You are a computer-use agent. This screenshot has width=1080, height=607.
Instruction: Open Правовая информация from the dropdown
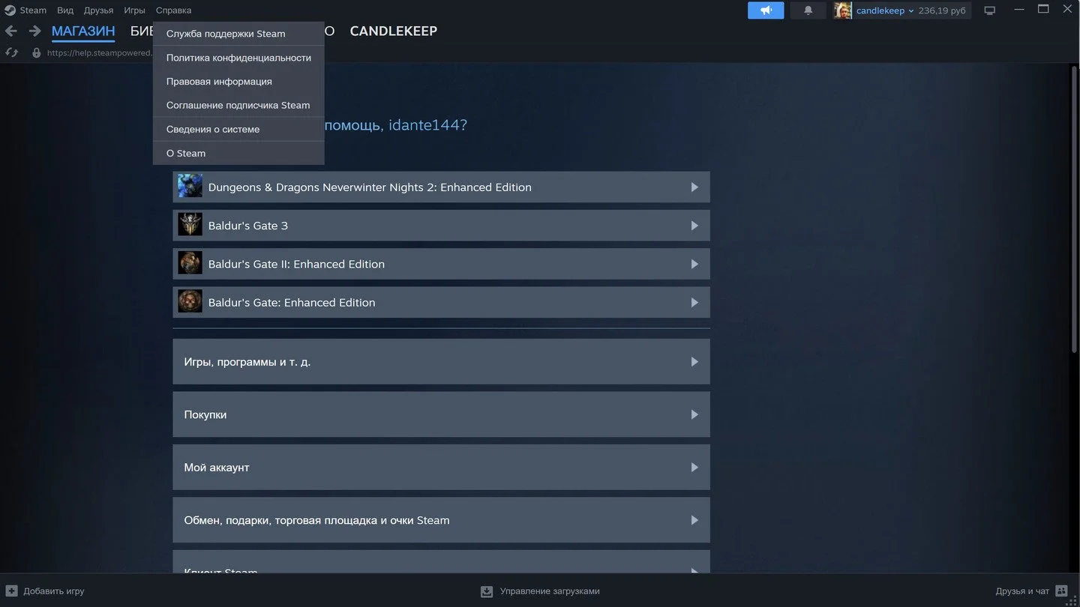(238, 82)
